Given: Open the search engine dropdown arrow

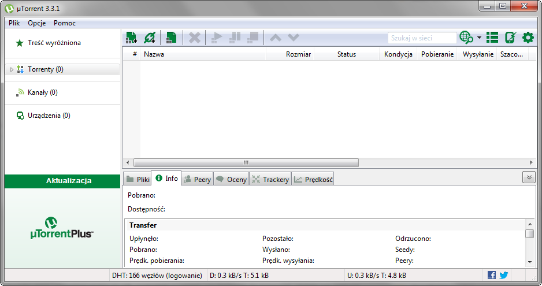Looking at the screenshot, I should pos(479,38).
